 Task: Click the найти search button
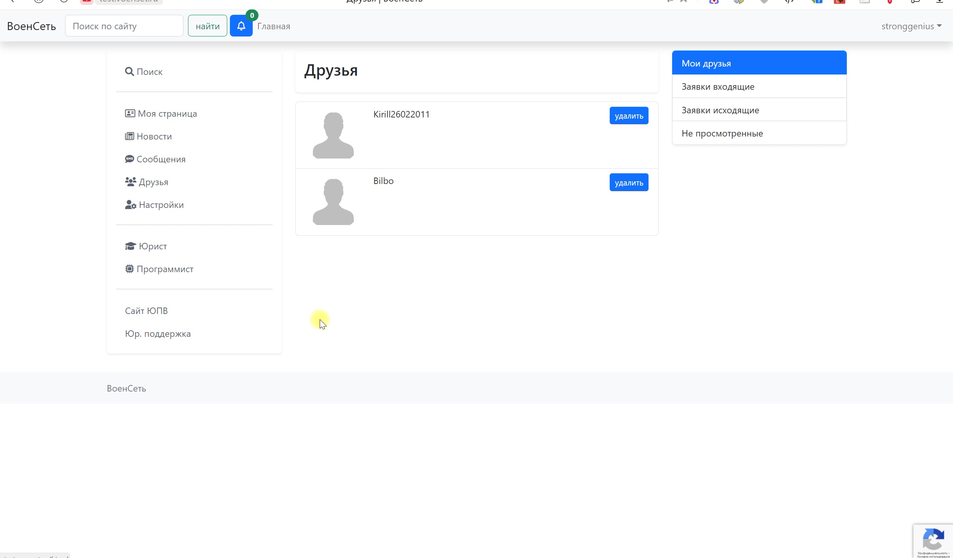[207, 26]
